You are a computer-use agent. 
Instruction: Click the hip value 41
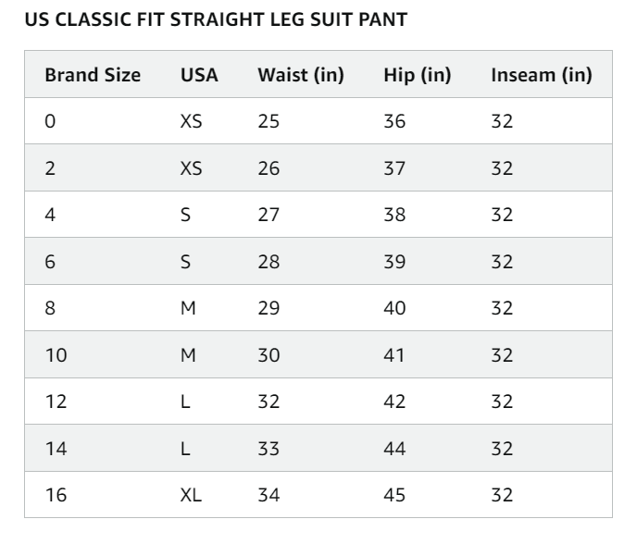[394, 354]
